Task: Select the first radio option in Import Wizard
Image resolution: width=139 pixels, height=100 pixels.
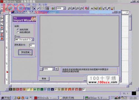Action: pyautogui.click(x=18, y=30)
